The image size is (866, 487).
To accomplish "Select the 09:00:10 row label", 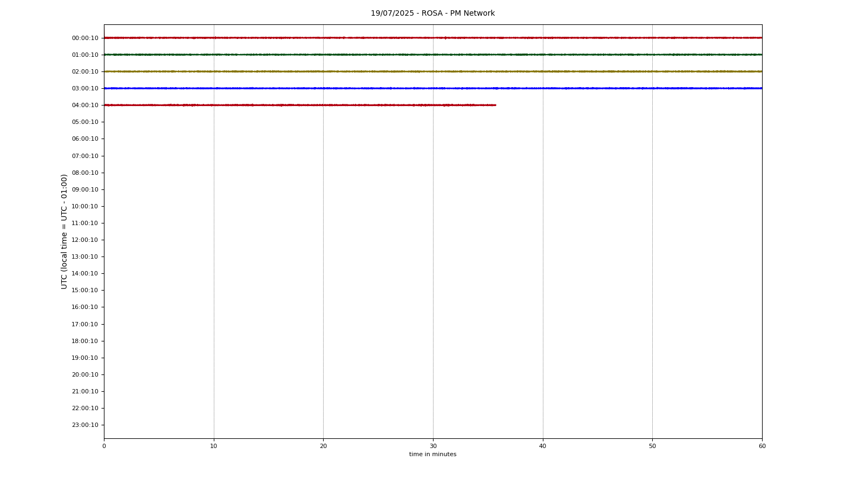I will (85, 189).
